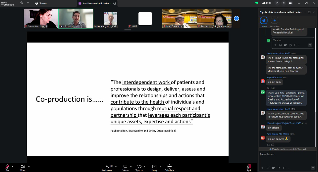Pop out the chat panel window
The height and width of the screenshot is (172, 318).
point(309,12)
